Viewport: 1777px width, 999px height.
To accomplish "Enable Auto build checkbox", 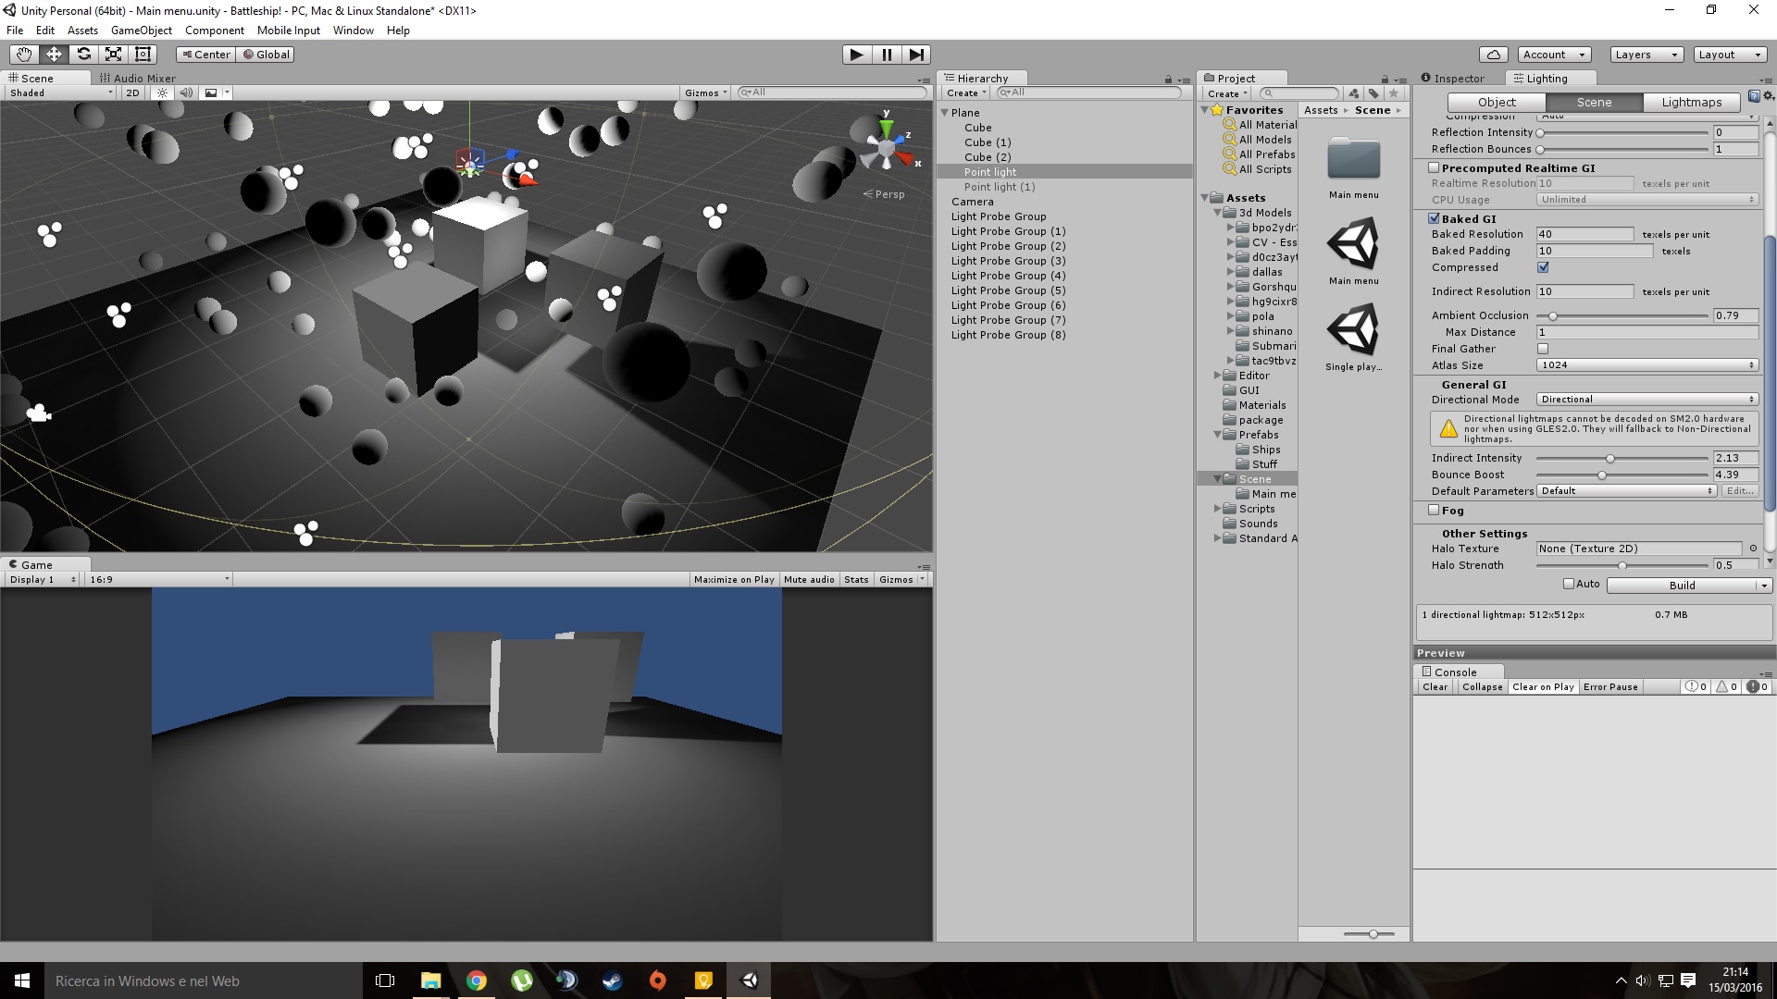I will 1569,584.
